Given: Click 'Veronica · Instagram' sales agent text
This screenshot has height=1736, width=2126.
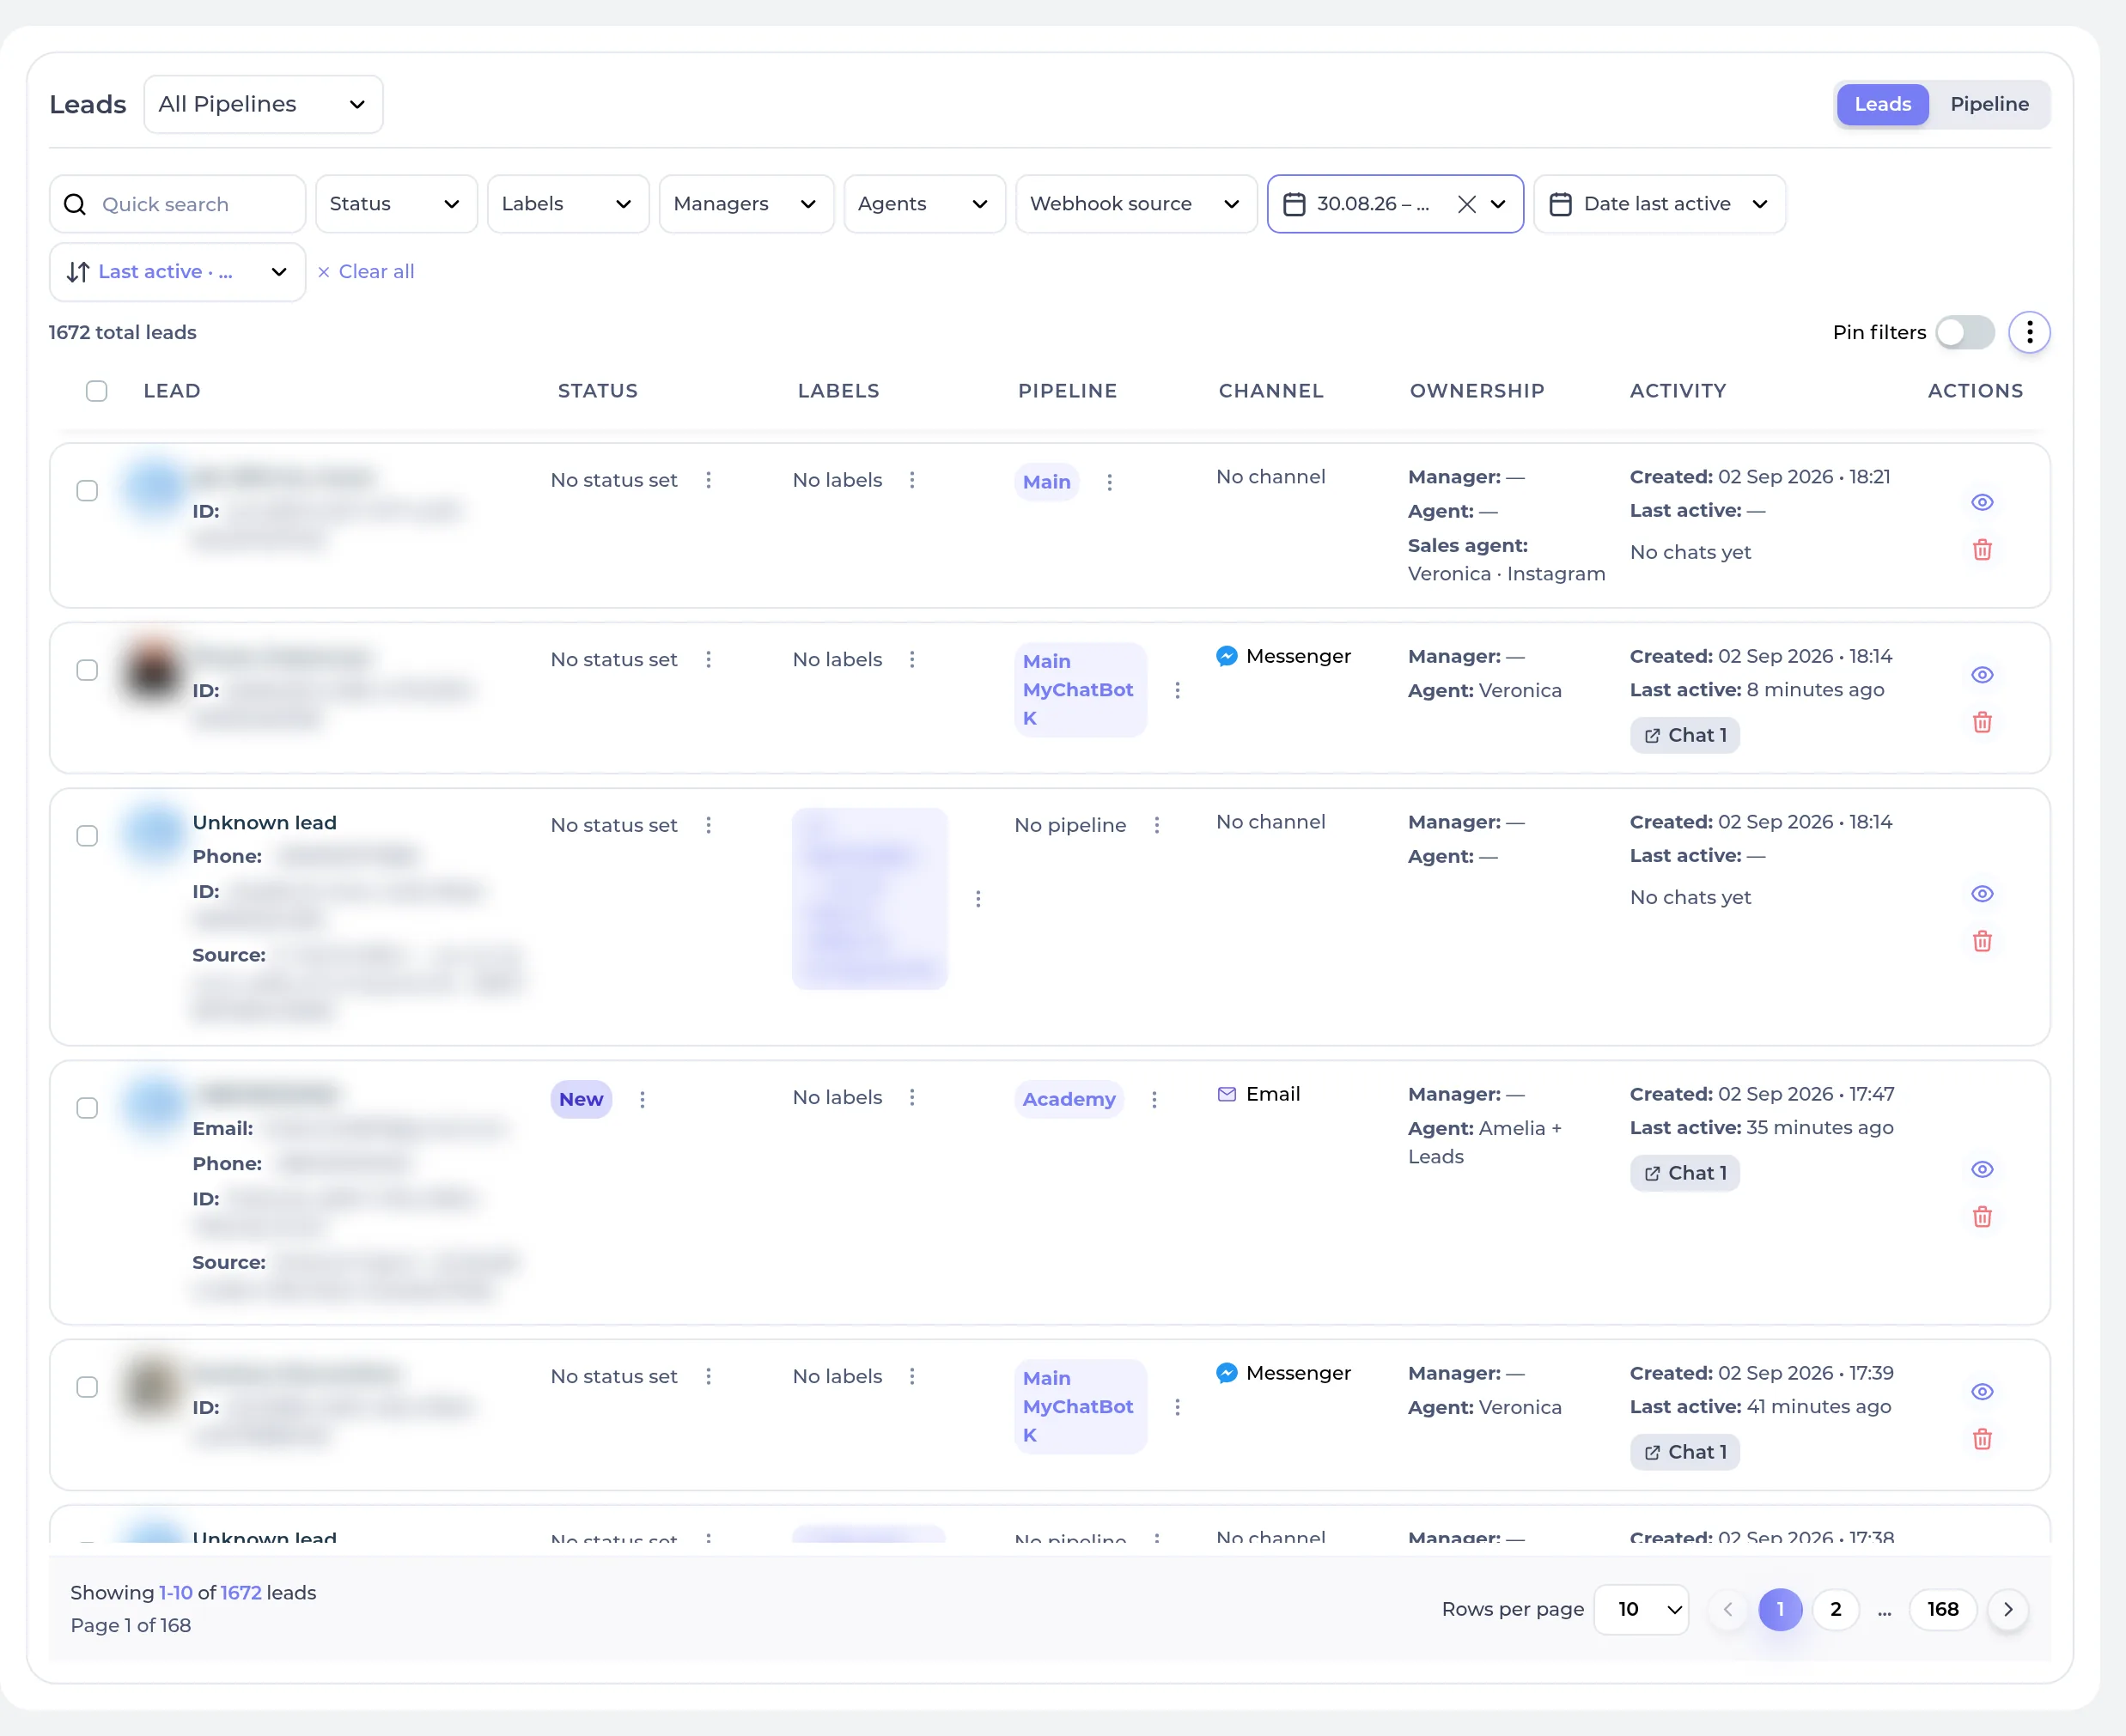Looking at the screenshot, I should click(x=1506, y=574).
